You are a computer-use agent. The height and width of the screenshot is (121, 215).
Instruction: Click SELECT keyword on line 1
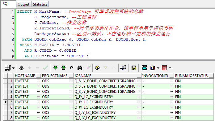(24, 11)
